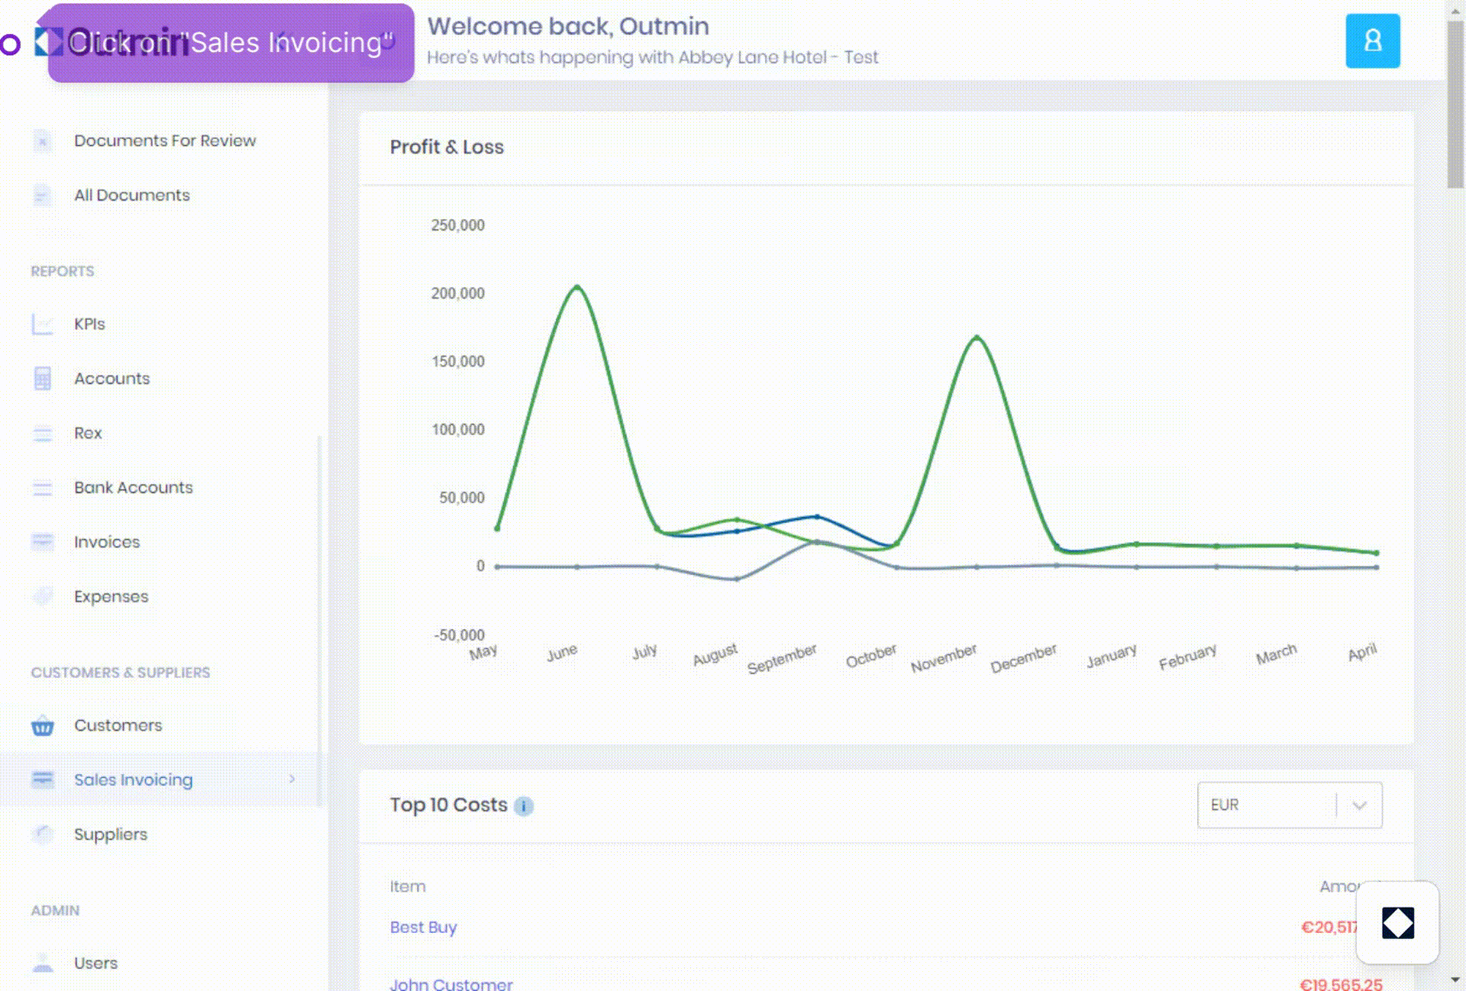Open the John Customer cost link
The width and height of the screenshot is (1466, 991).
click(x=451, y=984)
